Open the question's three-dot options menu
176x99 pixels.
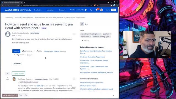pyautogui.click(x=74, y=34)
